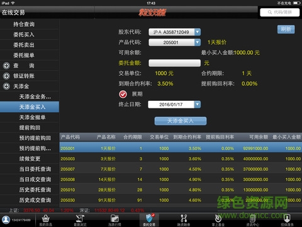
Task: Expand the 查询 sidebar group arrow
Action: (6, 66)
